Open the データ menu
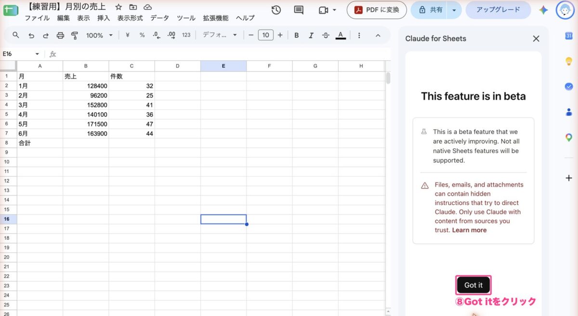 160,18
